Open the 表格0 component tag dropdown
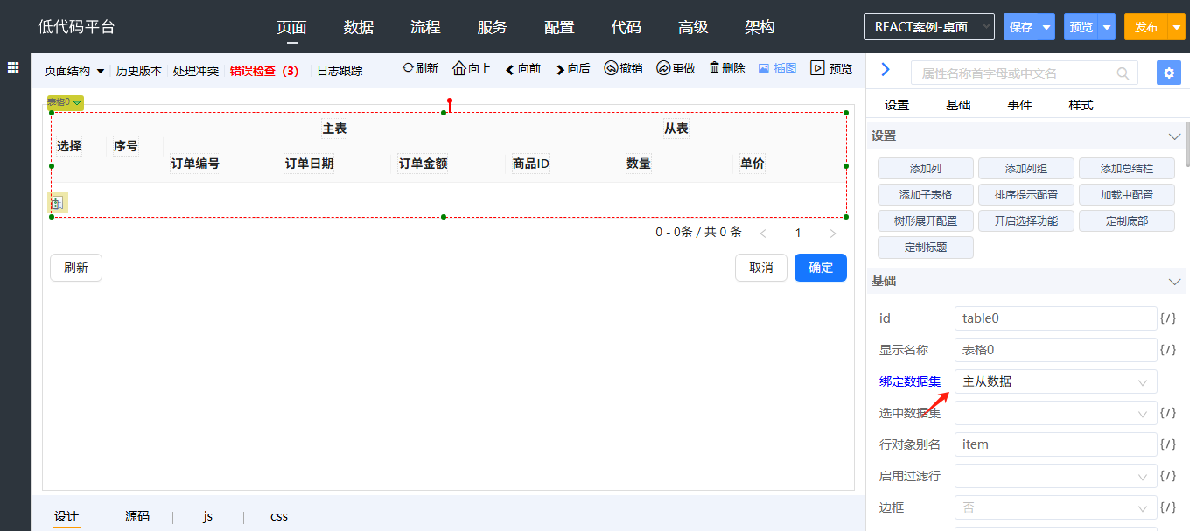1190x531 pixels. point(66,102)
